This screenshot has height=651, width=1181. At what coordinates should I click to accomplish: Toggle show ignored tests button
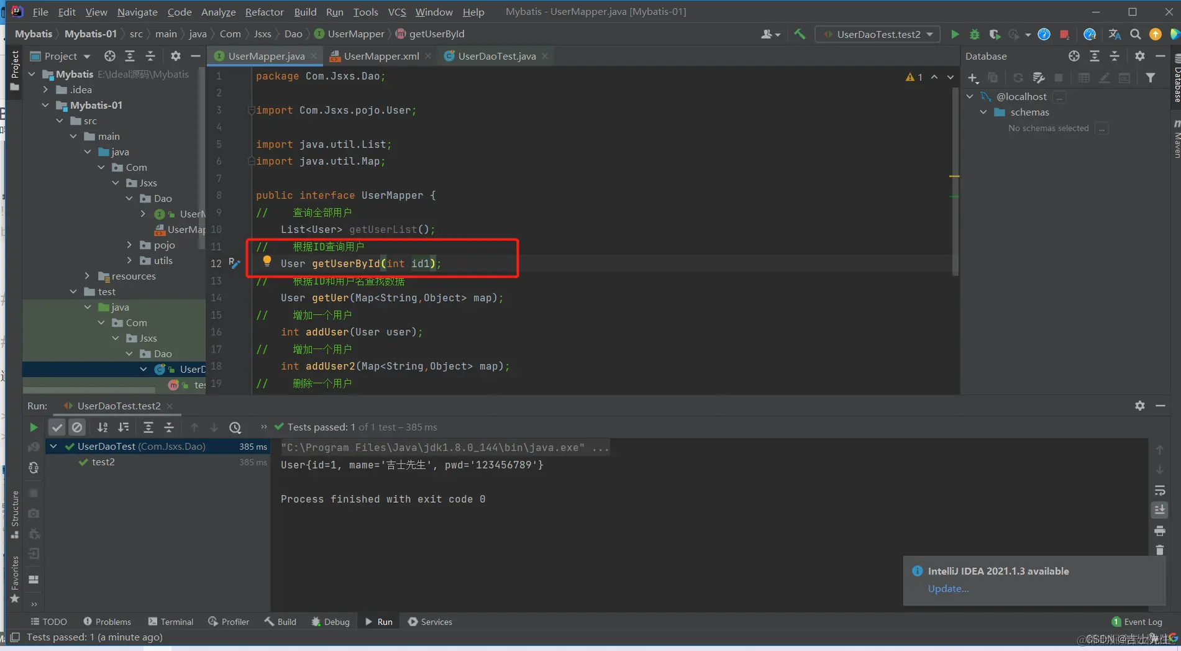pos(77,427)
